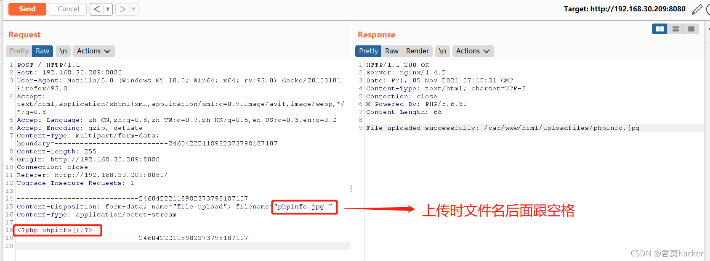Go to next request with forward arrow
Screen dimensions: 710x261
(x=122, y=9)
